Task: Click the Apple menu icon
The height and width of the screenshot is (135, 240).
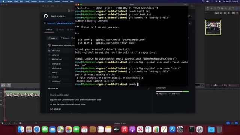Action: tap(3, 1)
